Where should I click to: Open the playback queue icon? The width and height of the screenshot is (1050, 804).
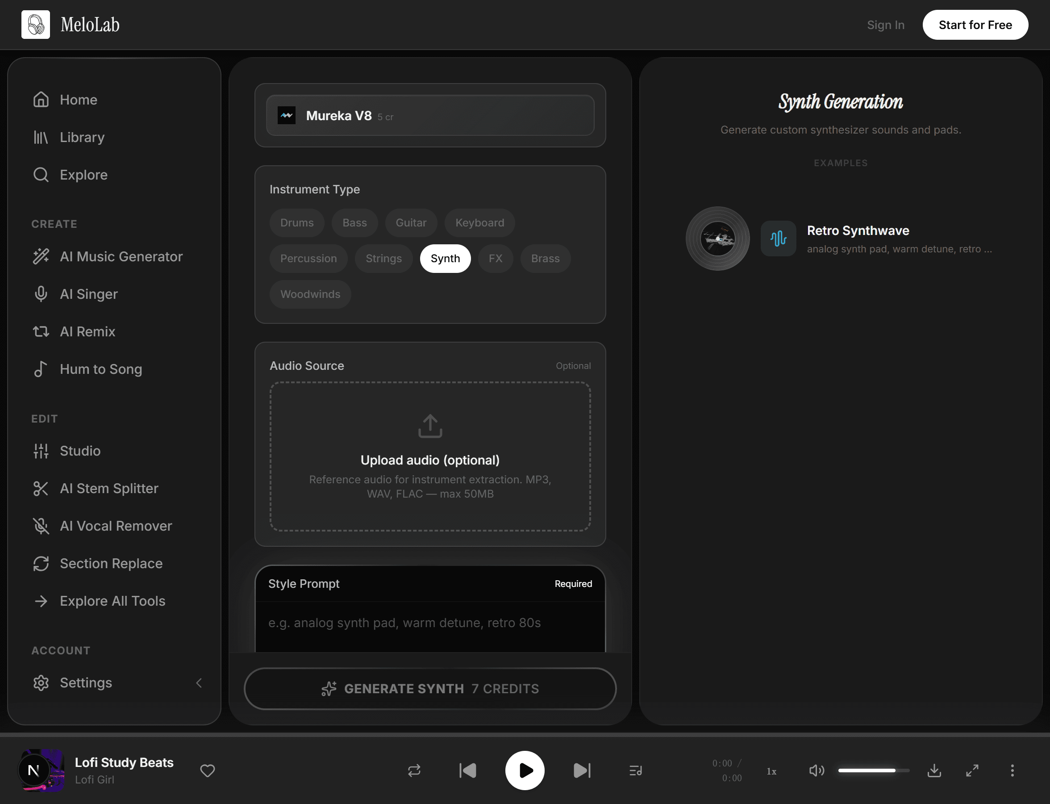click(636, 770)
